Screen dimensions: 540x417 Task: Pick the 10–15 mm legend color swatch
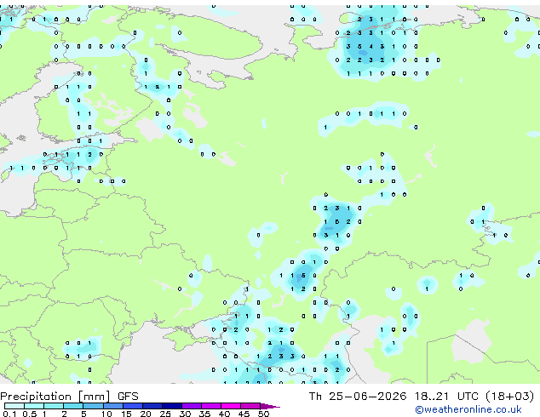(113, 406)
